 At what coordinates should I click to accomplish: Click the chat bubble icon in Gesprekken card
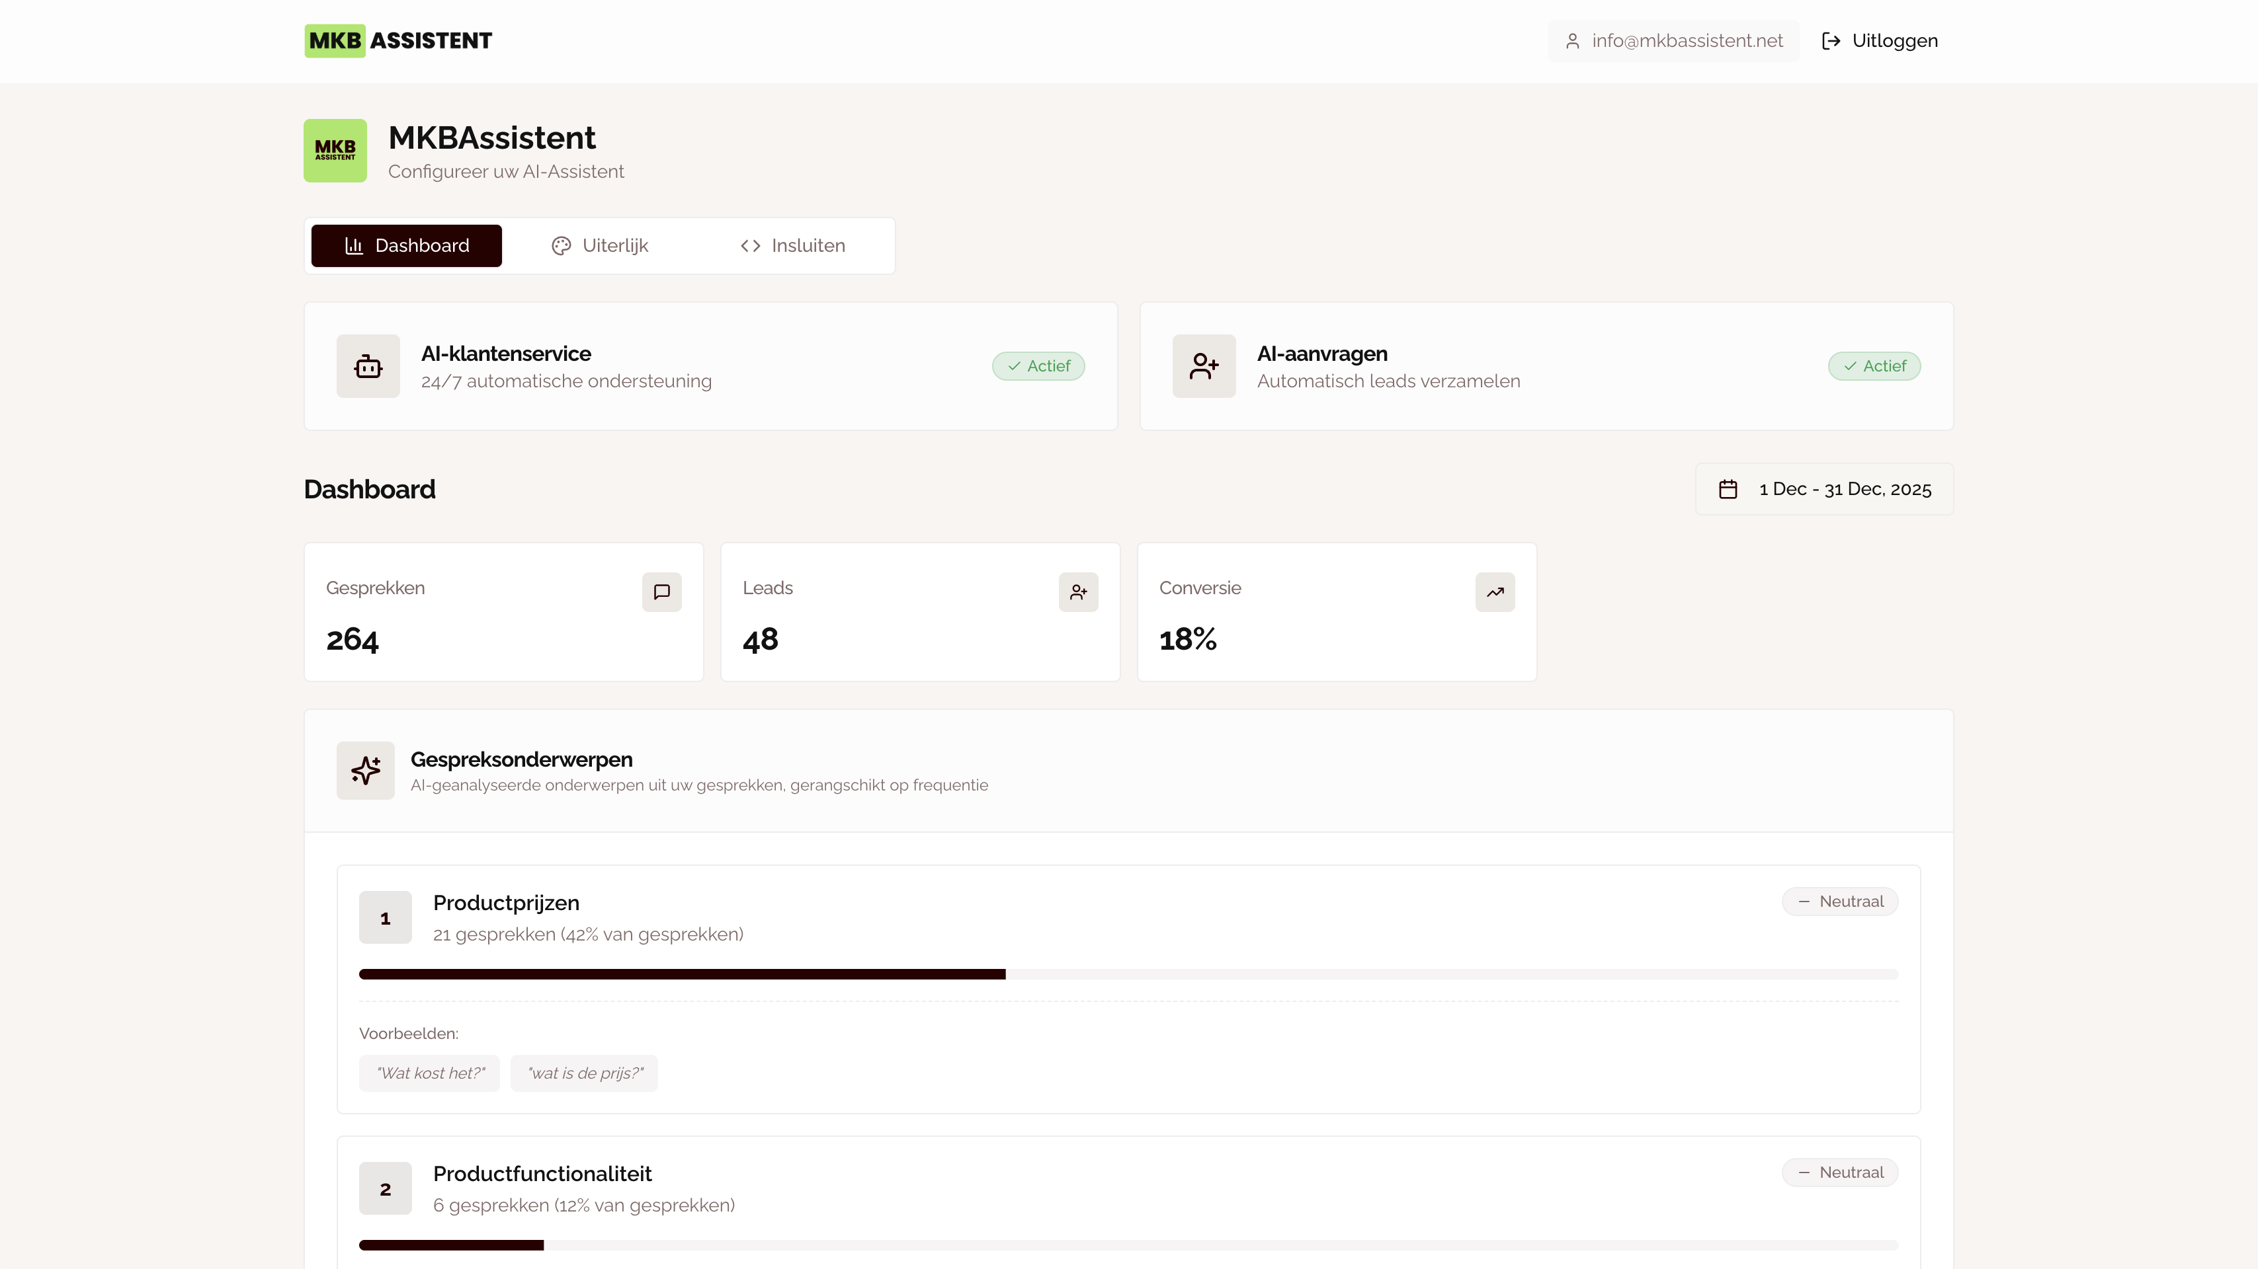click(x=662, y=592)
